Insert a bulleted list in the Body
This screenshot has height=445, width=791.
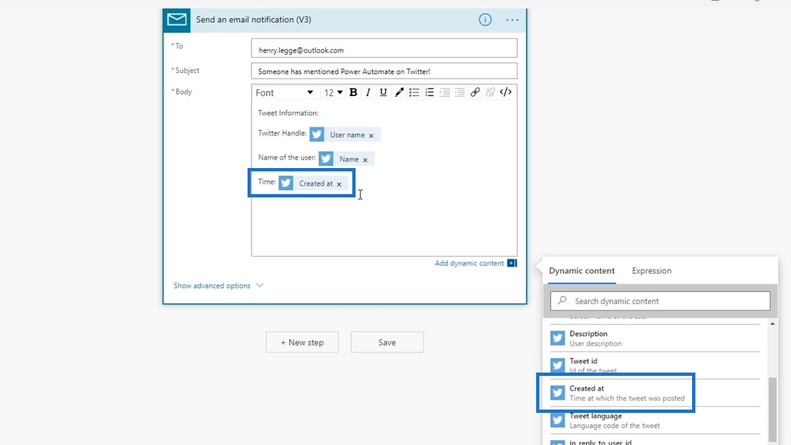point(414,92)
